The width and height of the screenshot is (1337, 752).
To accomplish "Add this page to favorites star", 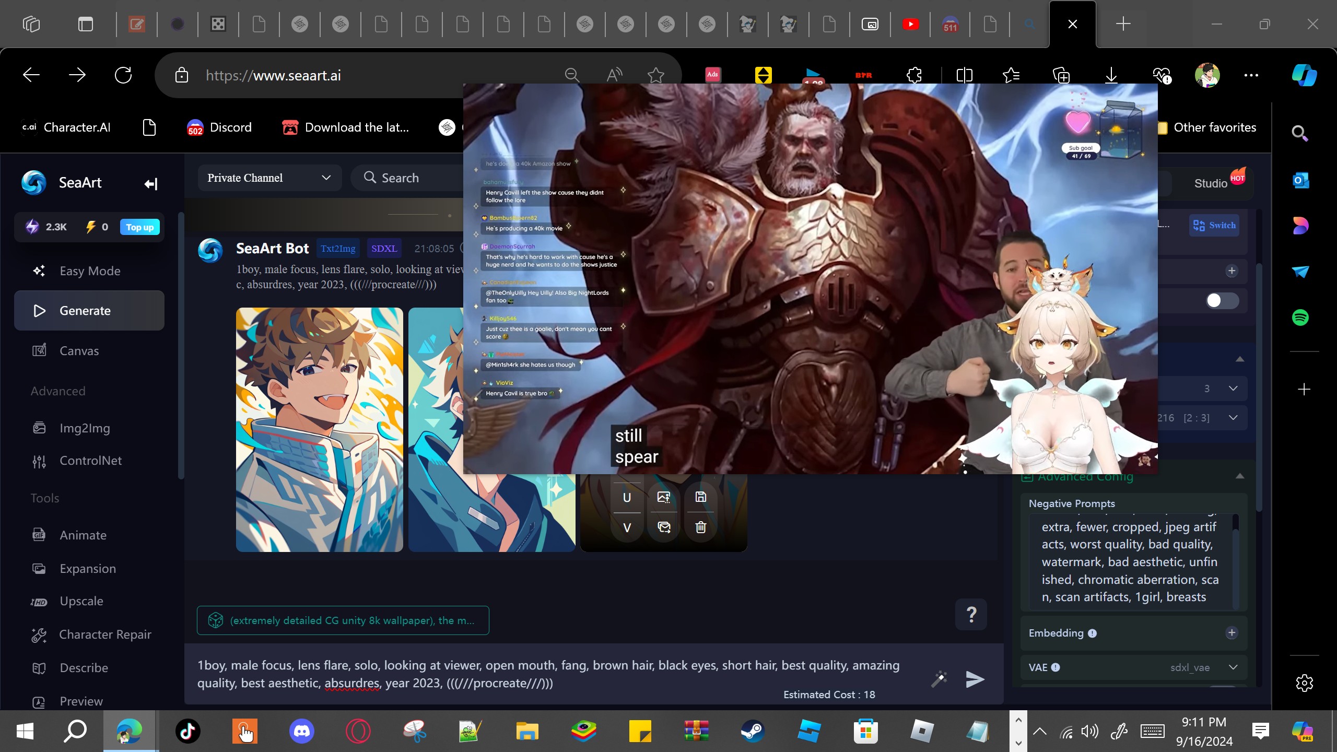I will point(656,75).
